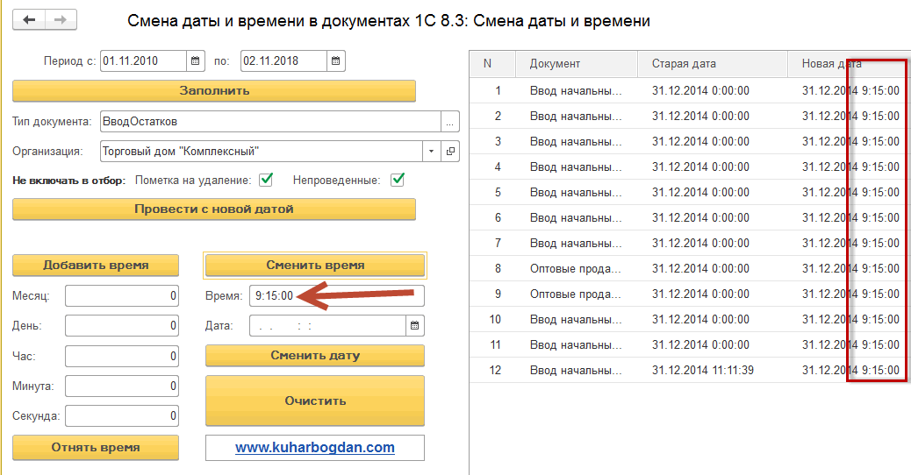This screenshot has height=475, width=911.
Task: Select row 8 Оптовые прода... in table
Action: pos(576,268)
